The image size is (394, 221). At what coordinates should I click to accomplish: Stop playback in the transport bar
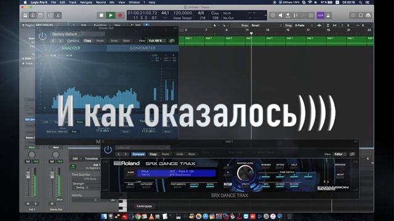[102, 15]
